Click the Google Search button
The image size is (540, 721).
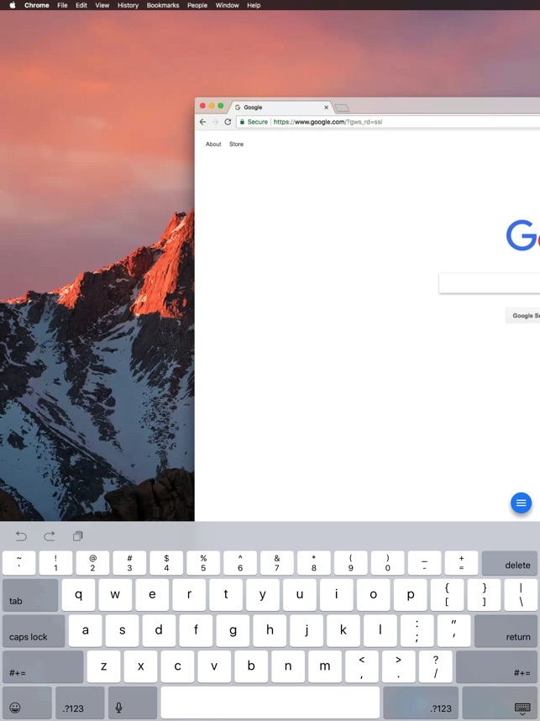pyautogui.click(x=523, y=315)
